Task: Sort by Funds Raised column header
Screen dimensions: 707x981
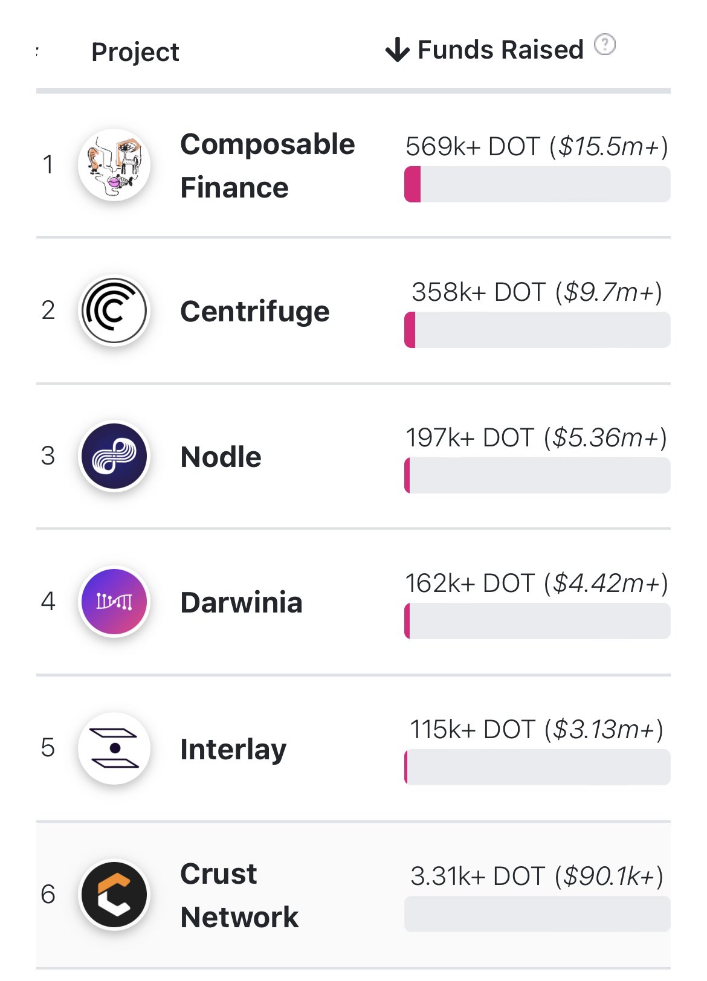Action: [x=500, y=50]
